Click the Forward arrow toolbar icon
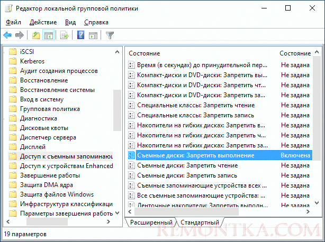The height and width of the screenshot is (242, 325). pyautogui.click(x=20, y=35)
